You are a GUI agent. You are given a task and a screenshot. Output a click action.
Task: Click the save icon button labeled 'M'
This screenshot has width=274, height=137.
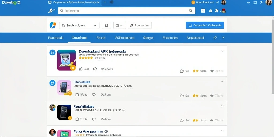(120, 25)
